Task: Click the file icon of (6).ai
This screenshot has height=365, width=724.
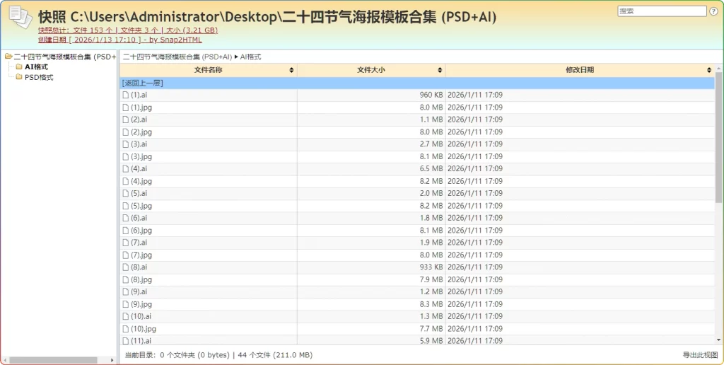Action: click(x=126, y=218)
